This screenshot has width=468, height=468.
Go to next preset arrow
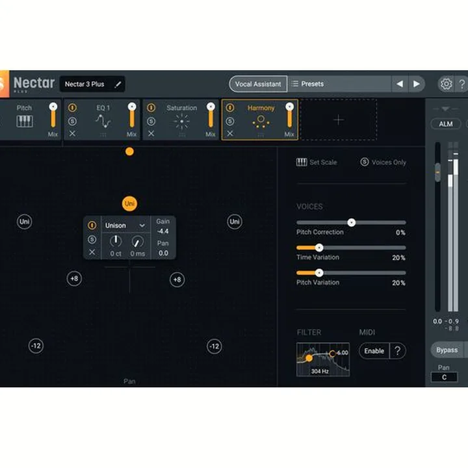click(417, 84)
